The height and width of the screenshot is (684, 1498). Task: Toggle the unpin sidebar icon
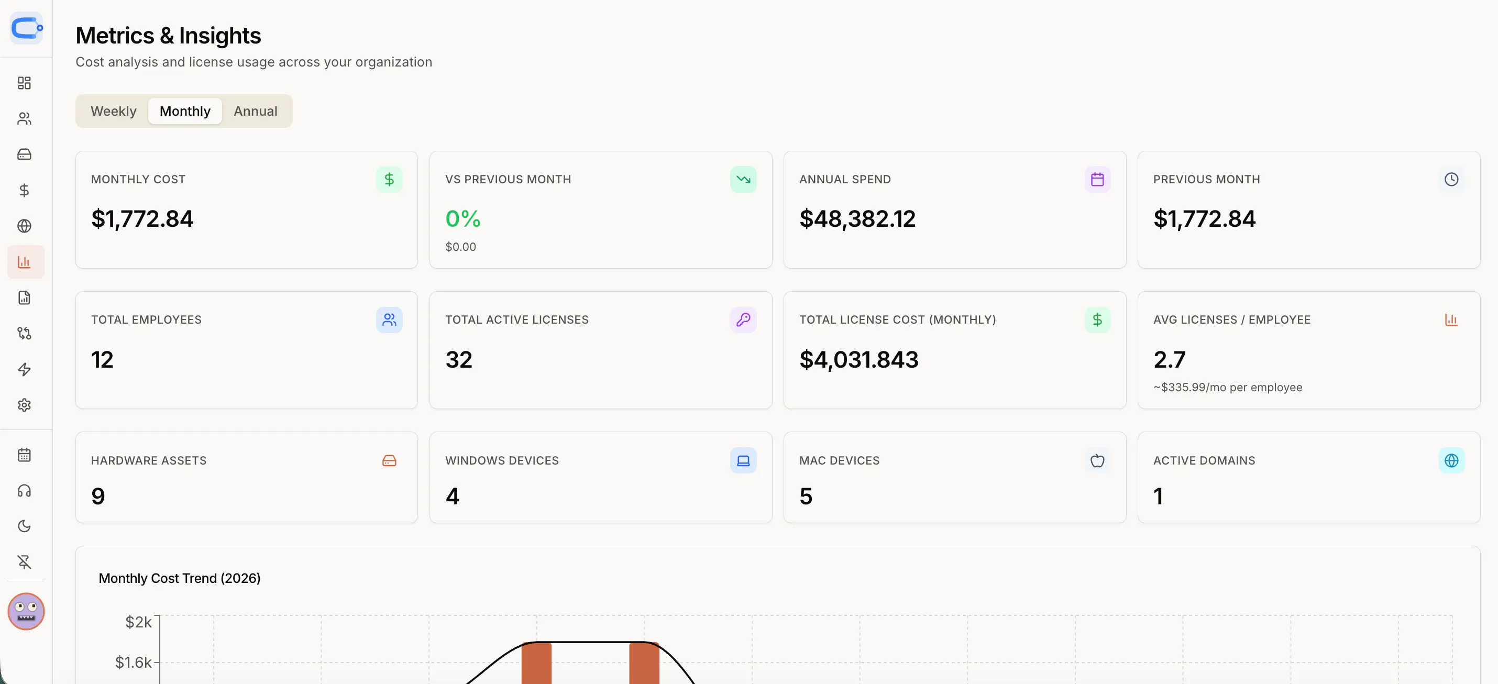pos(25,562)
